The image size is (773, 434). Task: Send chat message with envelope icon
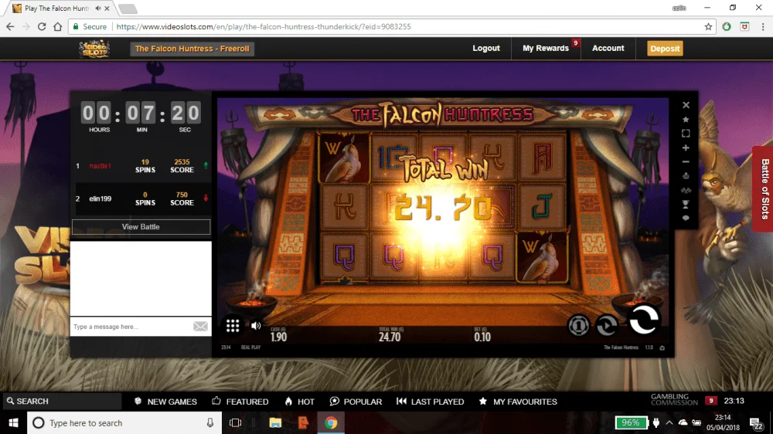click(201, 326)
